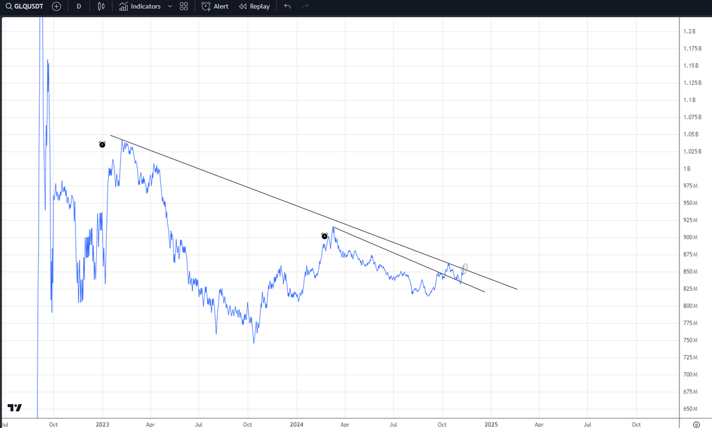Viewport: 712px width, 428px height.
Task: Open the indicator templates grid icon
Action: pyautogui.click(x=184, y=7)
